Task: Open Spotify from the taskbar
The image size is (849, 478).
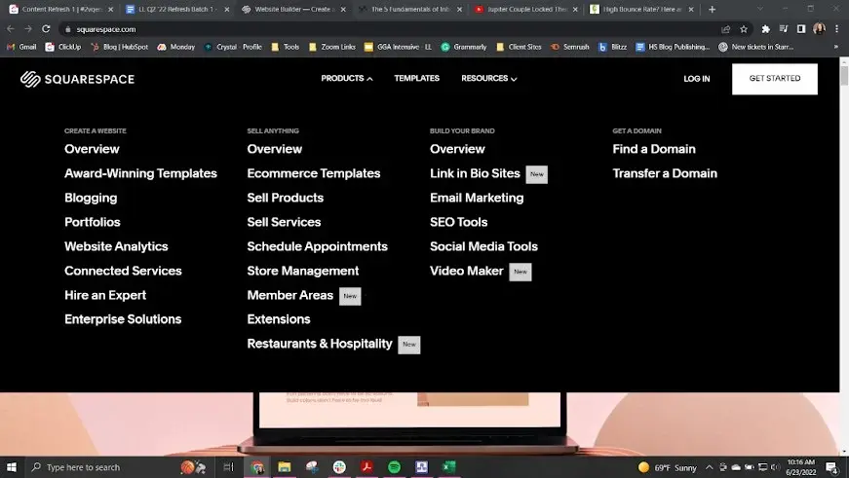Action: pos(394,467)
